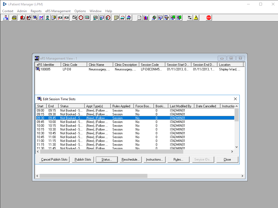Open the Window menu
The width and height of the screenshot is (278, 208).
click(x=96, y=11)
